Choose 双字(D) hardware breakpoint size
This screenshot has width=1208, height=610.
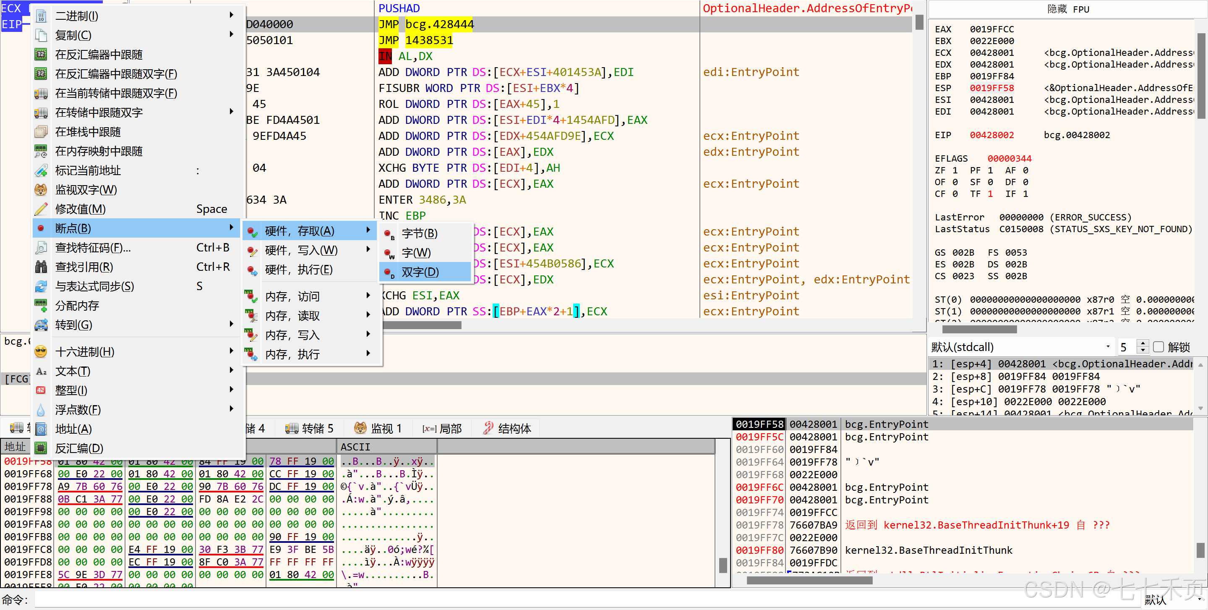coord(421,272)
